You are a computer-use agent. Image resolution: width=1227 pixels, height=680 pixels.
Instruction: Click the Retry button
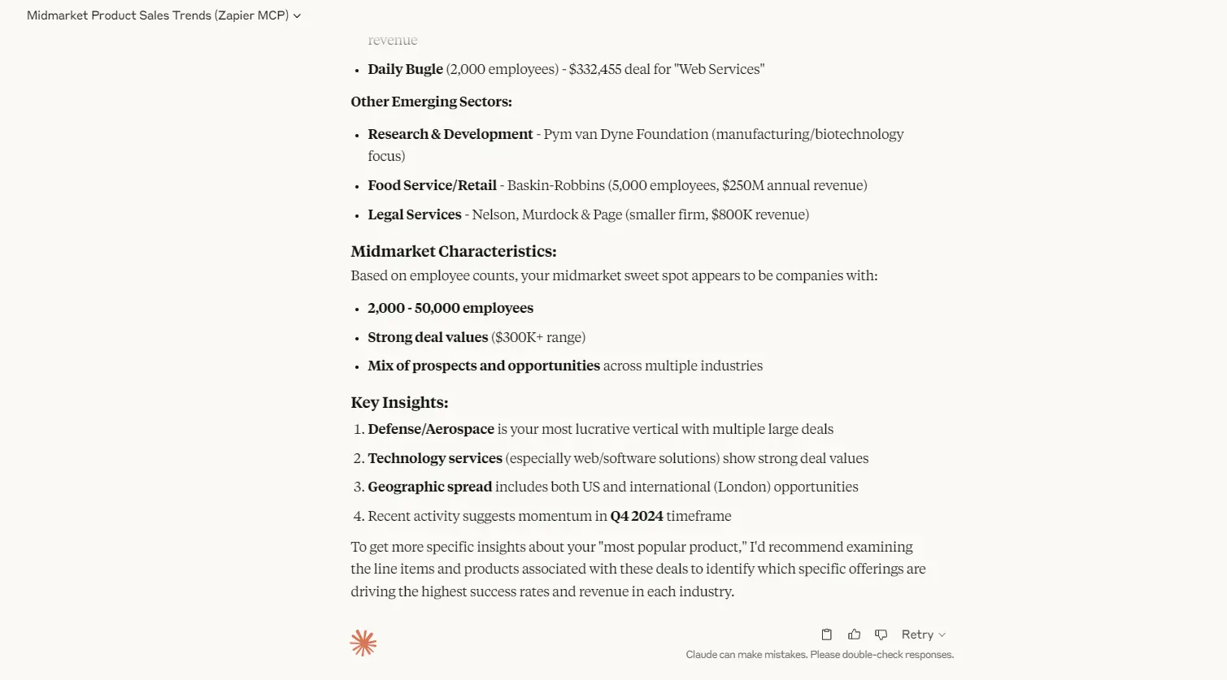(917, 634)
